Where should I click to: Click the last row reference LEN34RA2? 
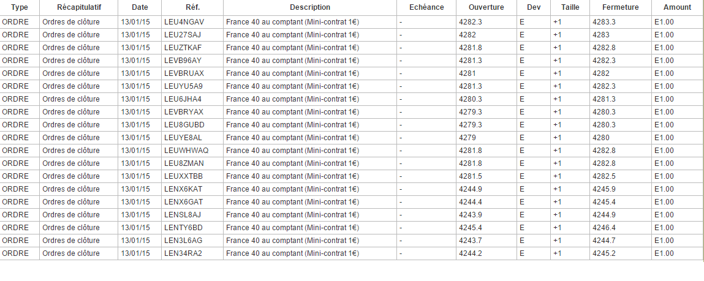point(183,253)
